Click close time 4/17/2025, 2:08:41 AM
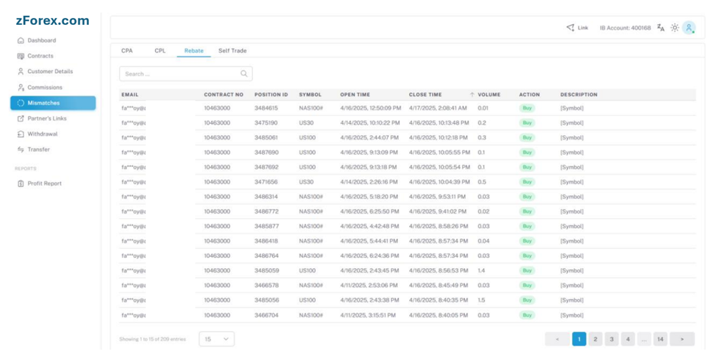Image resolution: width=717 pixels, height=359 pixels. (438, 108)
